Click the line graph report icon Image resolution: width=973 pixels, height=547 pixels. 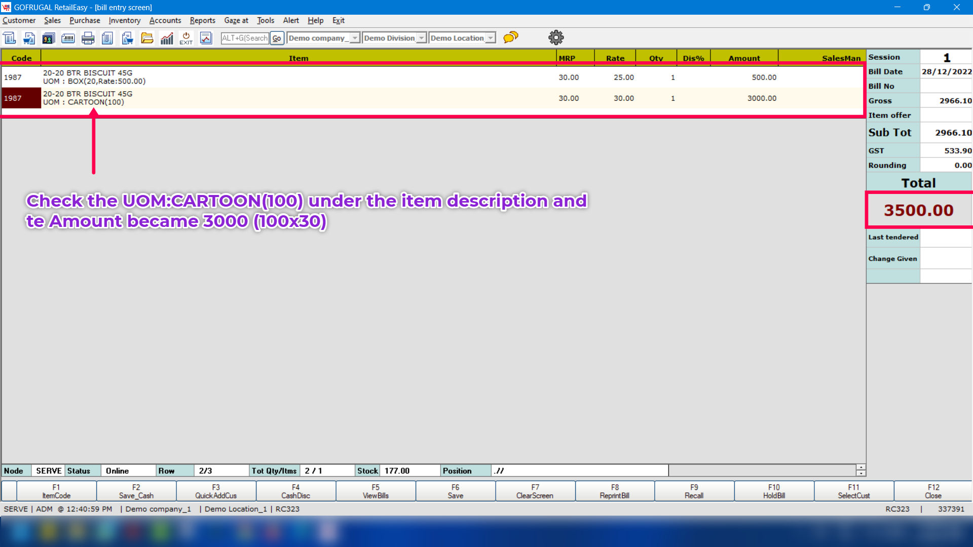pyautogui.click(x=206, y=38)
